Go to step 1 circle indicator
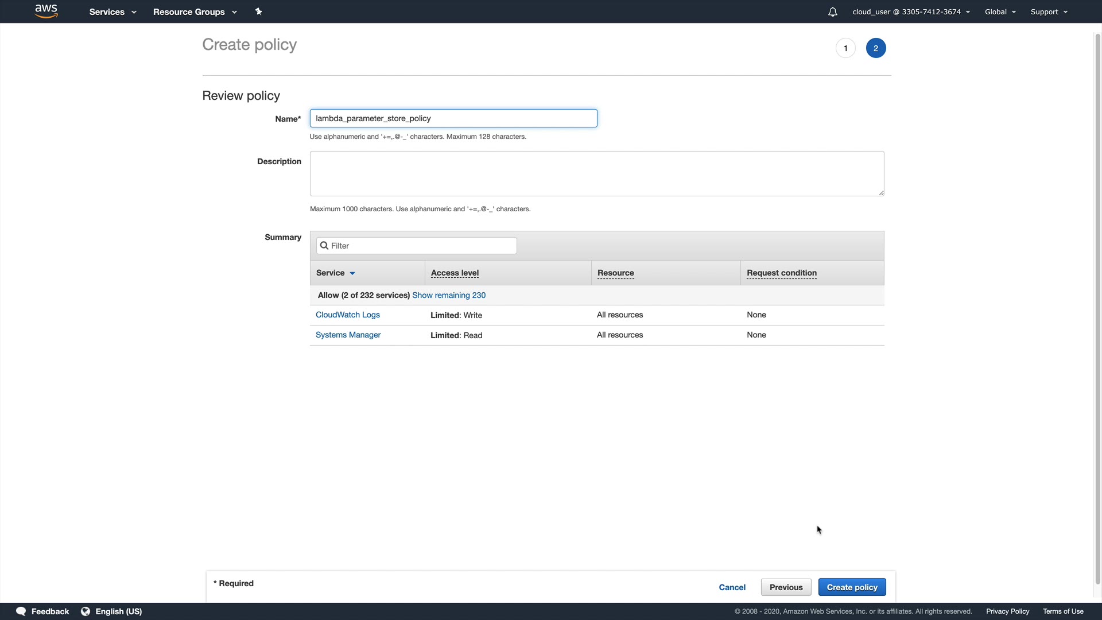The height and width of the screenshot is (620, 1102). 845,48
